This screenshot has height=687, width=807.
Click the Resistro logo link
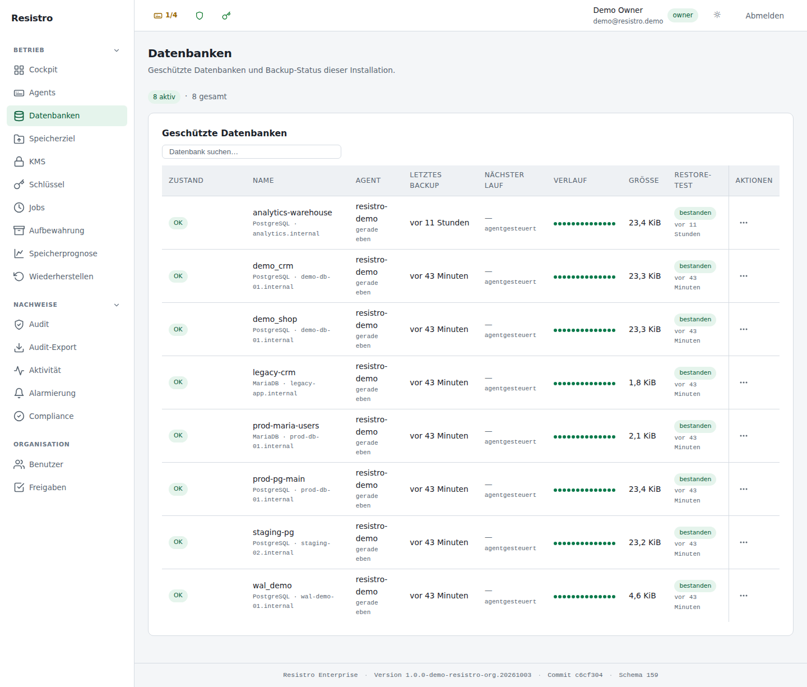[32, 18]
